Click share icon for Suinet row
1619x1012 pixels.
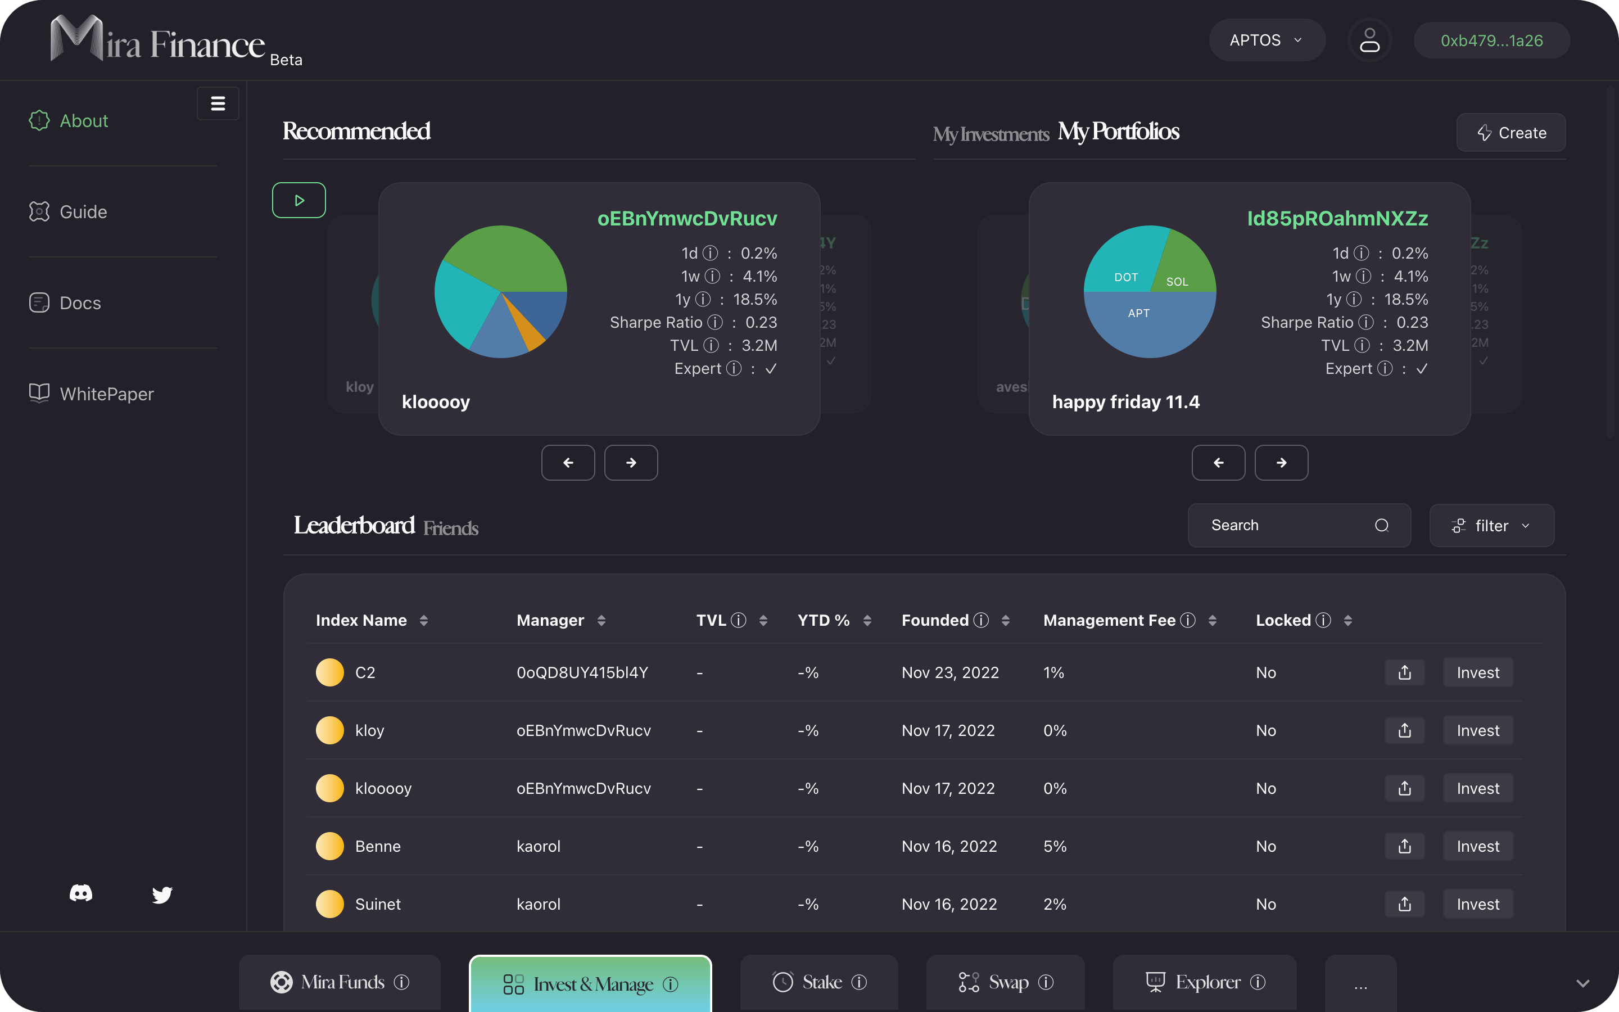coord(1404,904)
